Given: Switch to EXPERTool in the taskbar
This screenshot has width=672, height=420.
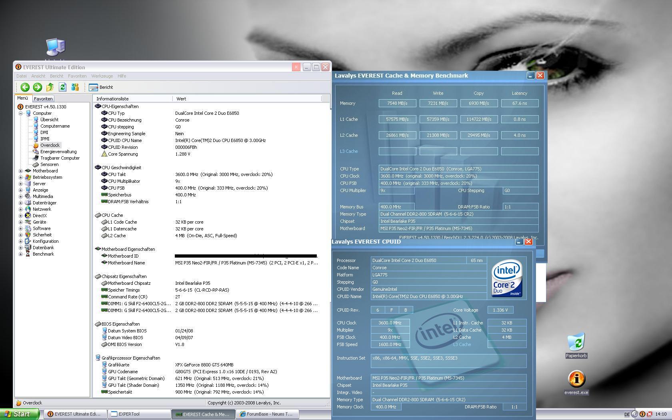Looking at the screenshot, I should click(139, 414).
